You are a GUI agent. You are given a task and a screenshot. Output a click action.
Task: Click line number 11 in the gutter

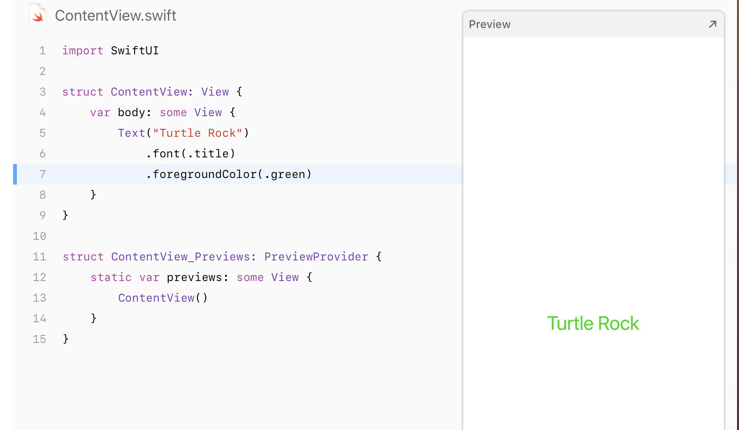[x=40, y=257]
